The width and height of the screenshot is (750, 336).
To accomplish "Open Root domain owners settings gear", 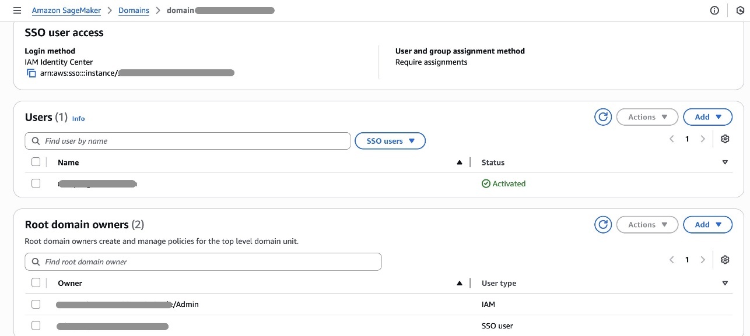I will [x=725, y=260].
